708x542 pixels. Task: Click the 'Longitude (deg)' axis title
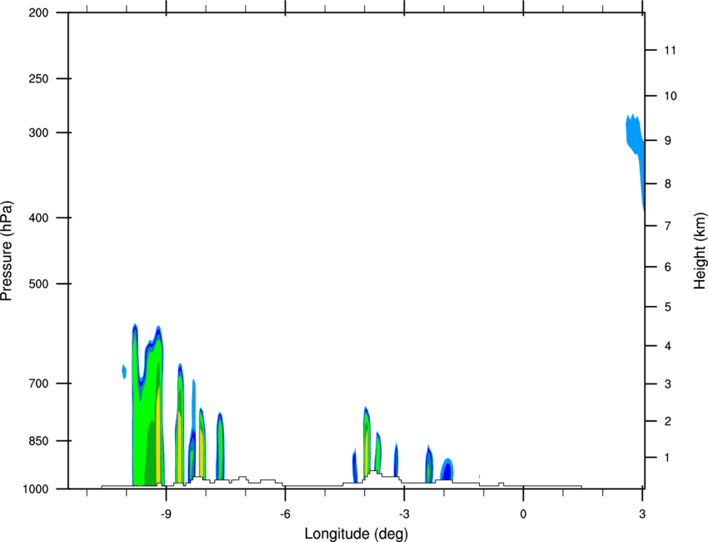tap(356, 534)
